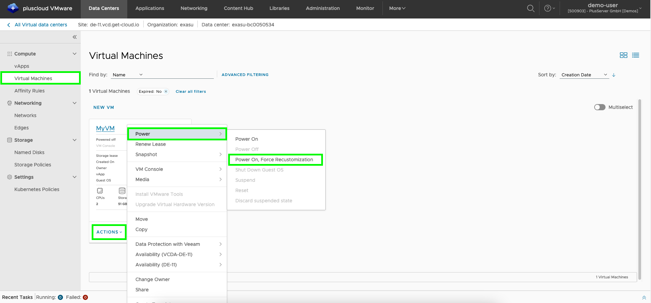
Task: Click the NEW VM button
Action: click(104, 107)
